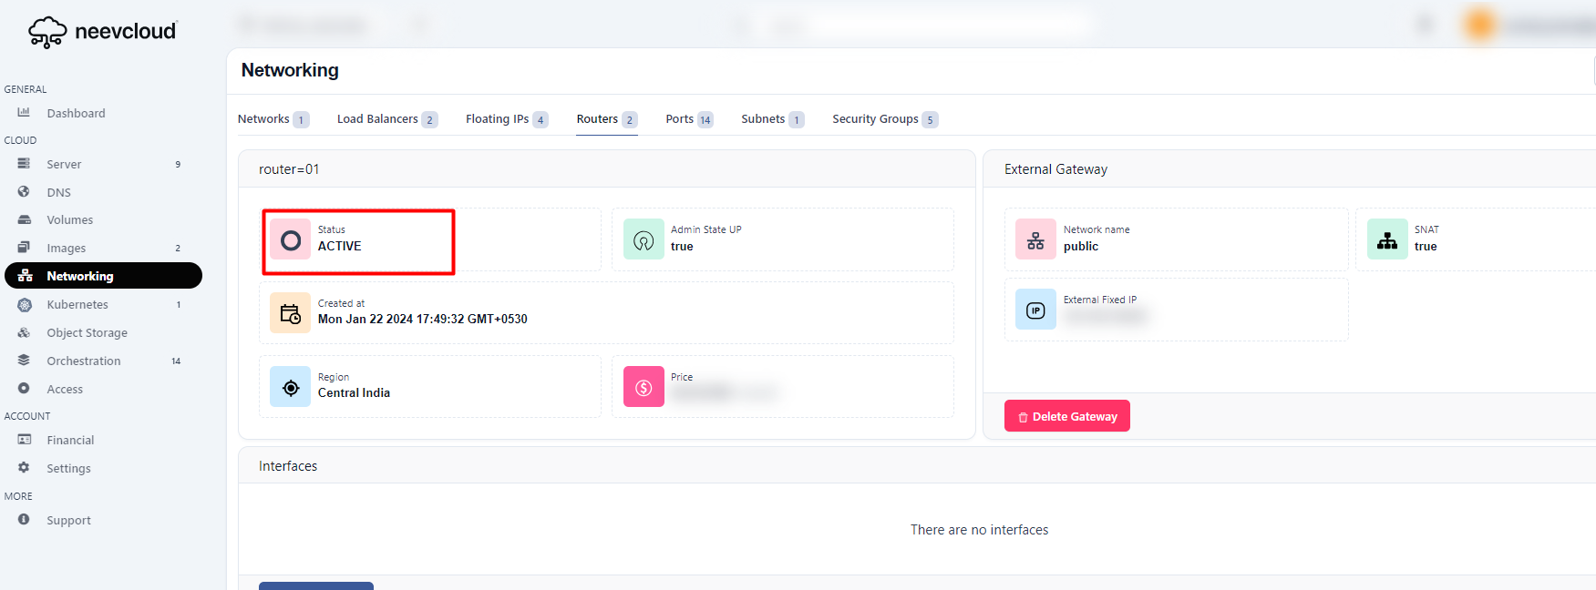
Task: Go to the Security Groups tab
Action: 875,119
